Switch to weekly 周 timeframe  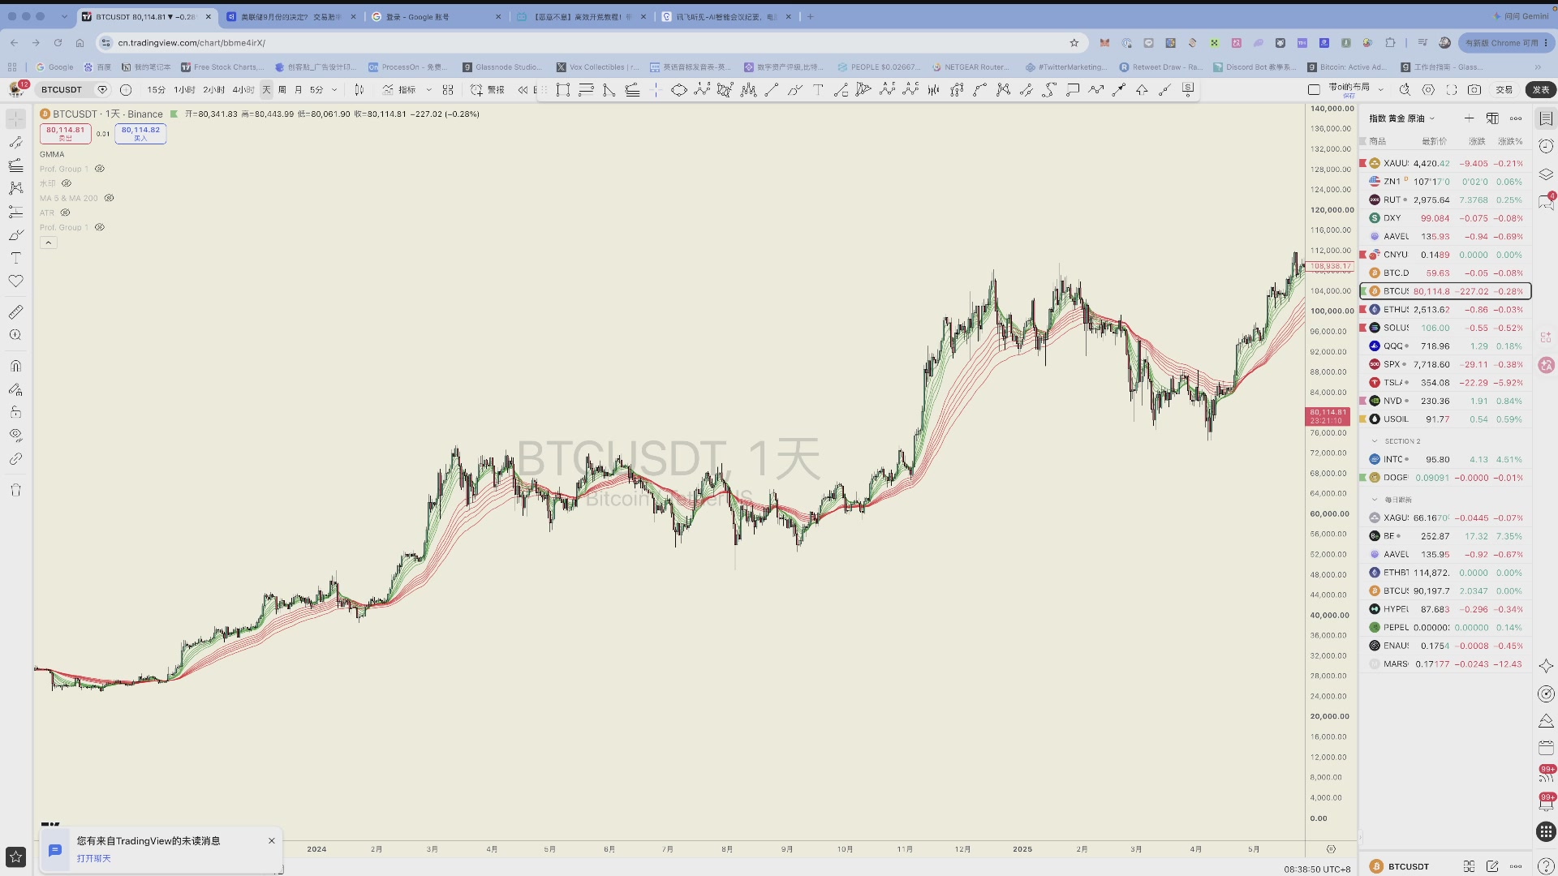tap(282, 90)
